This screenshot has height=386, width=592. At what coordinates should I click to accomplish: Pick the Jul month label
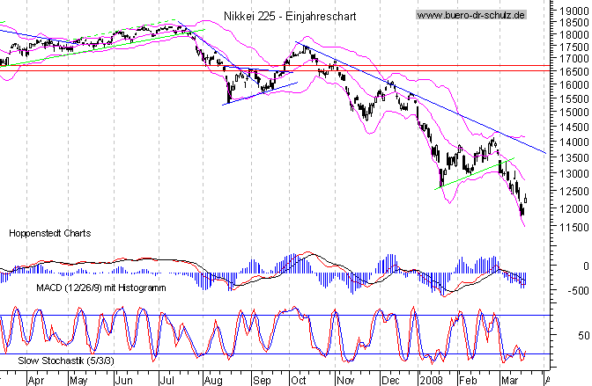point(166,381)
